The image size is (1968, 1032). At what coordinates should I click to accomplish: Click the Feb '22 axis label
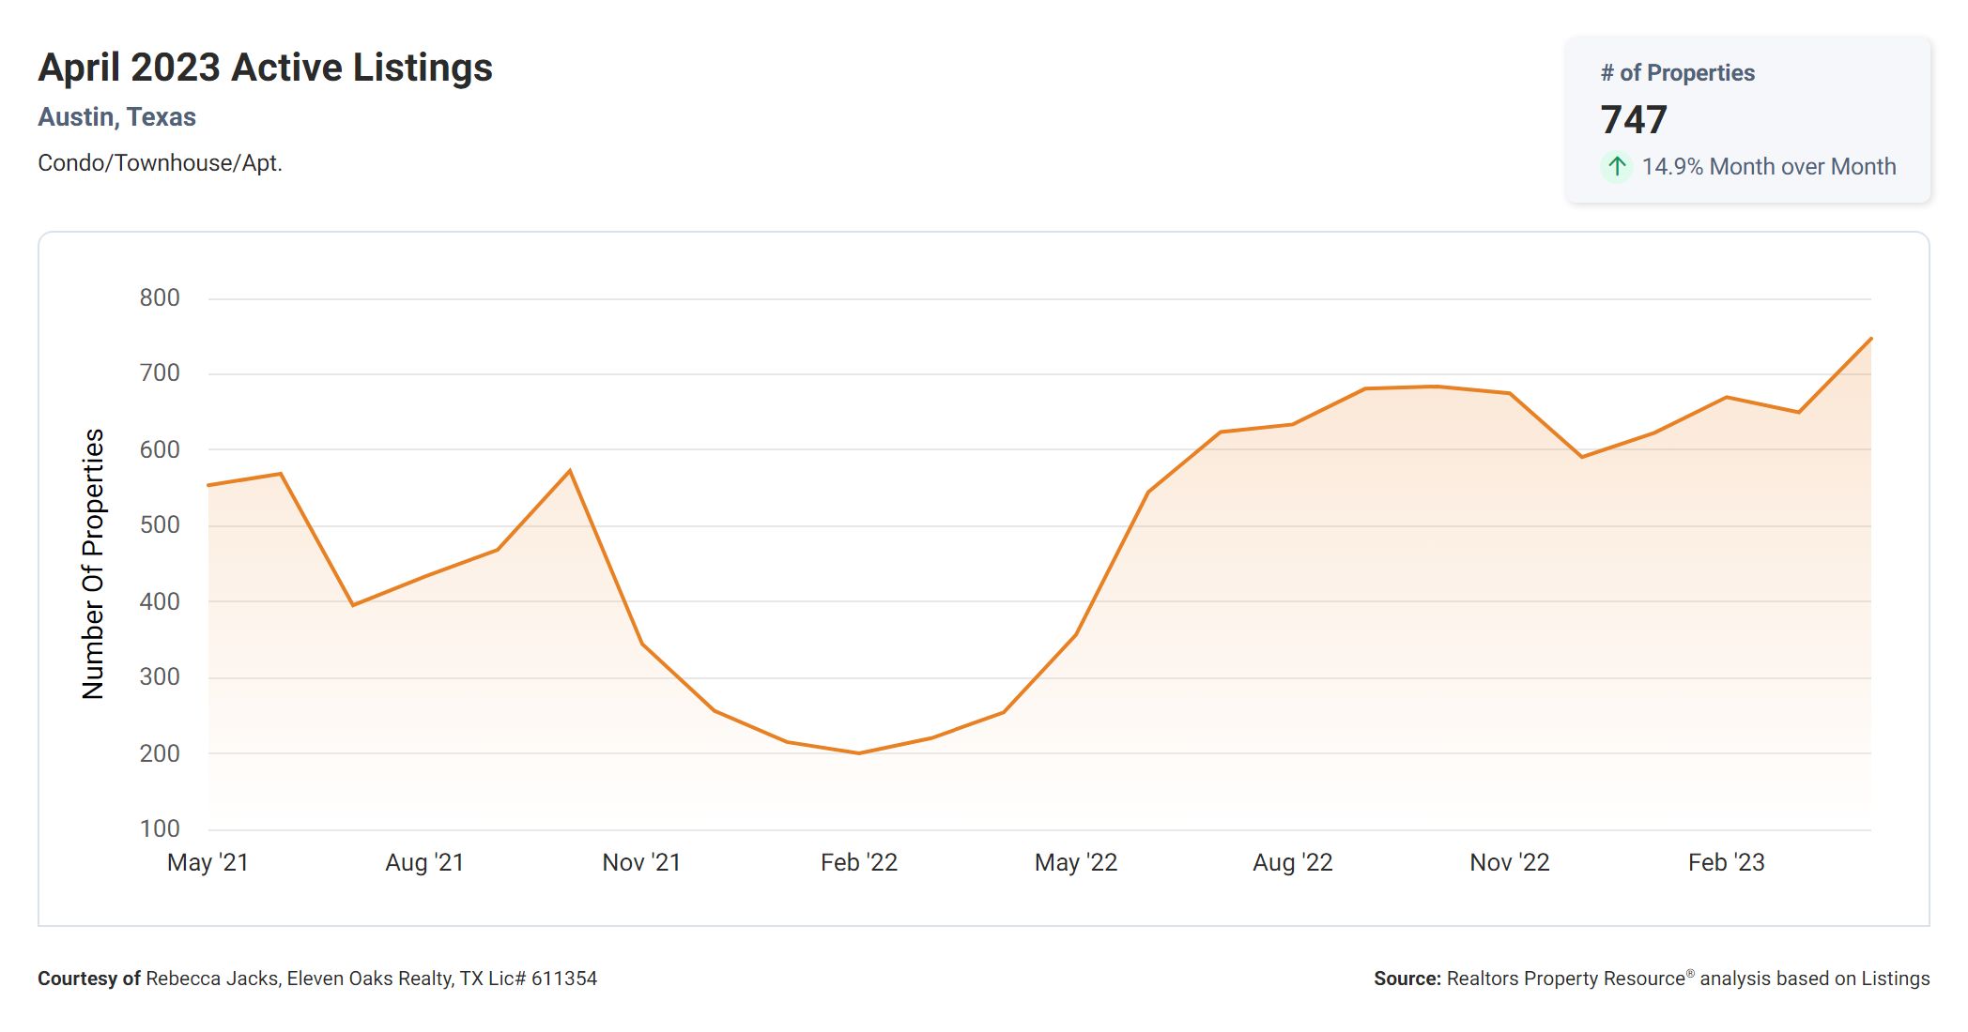858,862
